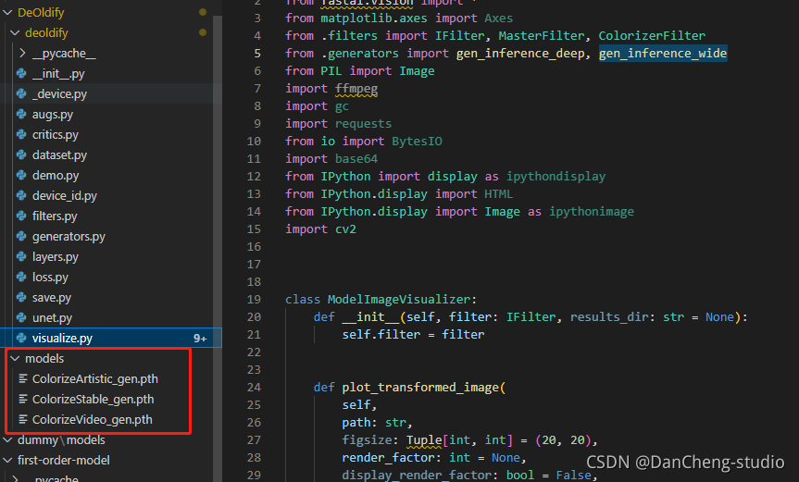The height and width of the screenshot is (482, 799).
Task: Click the dummy\models folder label
Action: [x=61, y=439]
